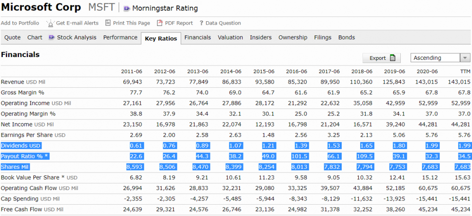Click the Get E-mail Alerts bell icon
This screenshot has width=472, height=216.
[51, 23]
